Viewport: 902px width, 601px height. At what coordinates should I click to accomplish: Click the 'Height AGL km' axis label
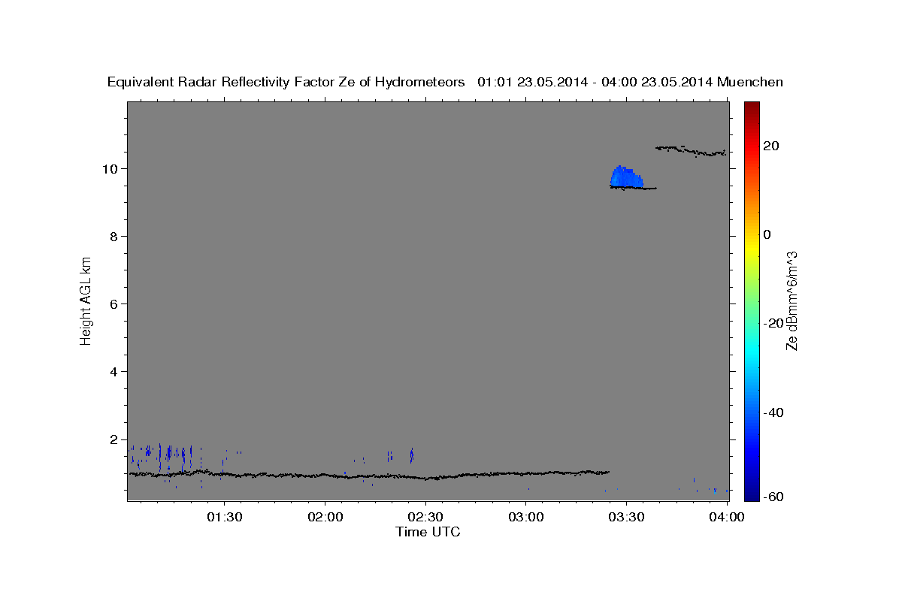pyautogui.click(x=86, y=300)
